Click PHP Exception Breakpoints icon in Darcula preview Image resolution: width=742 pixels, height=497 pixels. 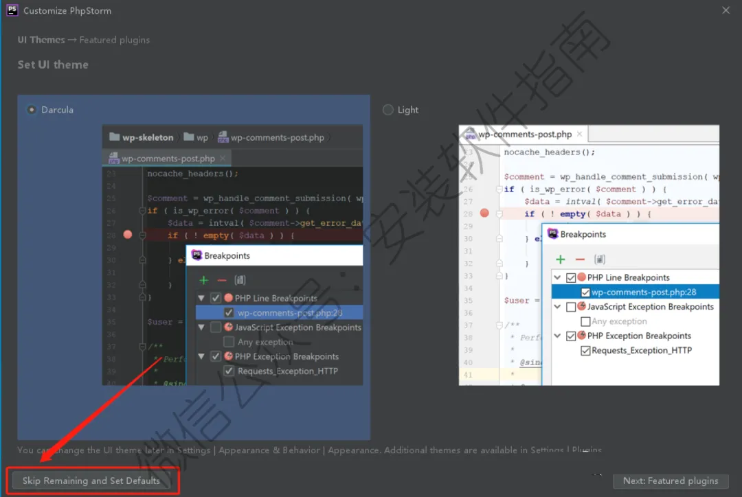(229, 356)
